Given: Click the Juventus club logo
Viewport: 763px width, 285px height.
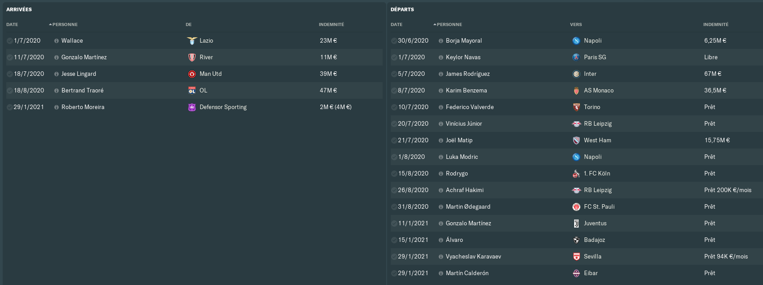Looking at the screenshot, I should [x=576, y=224].
